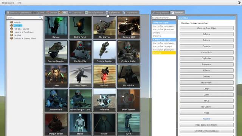Viewport: 242px width, 136px height.
Task: Select the Nextbot category
Action: tap(17, 35)
